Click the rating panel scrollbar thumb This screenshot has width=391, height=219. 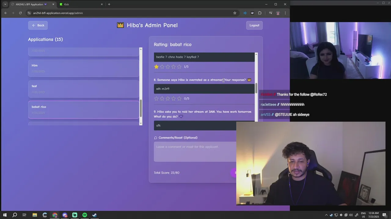coord(256,89)
